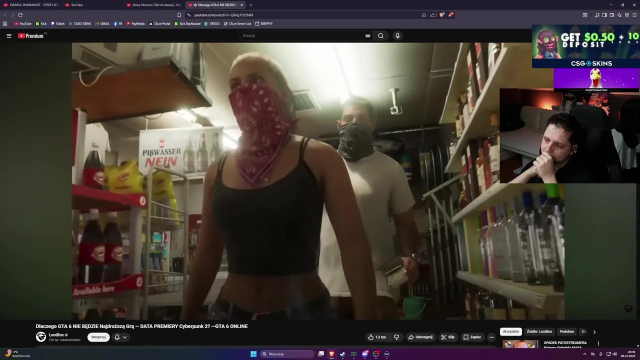
Task: Open the FB bookmark
Action: pos(118,23)
